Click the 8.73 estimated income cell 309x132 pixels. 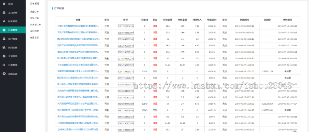click(x=197, y=104)
